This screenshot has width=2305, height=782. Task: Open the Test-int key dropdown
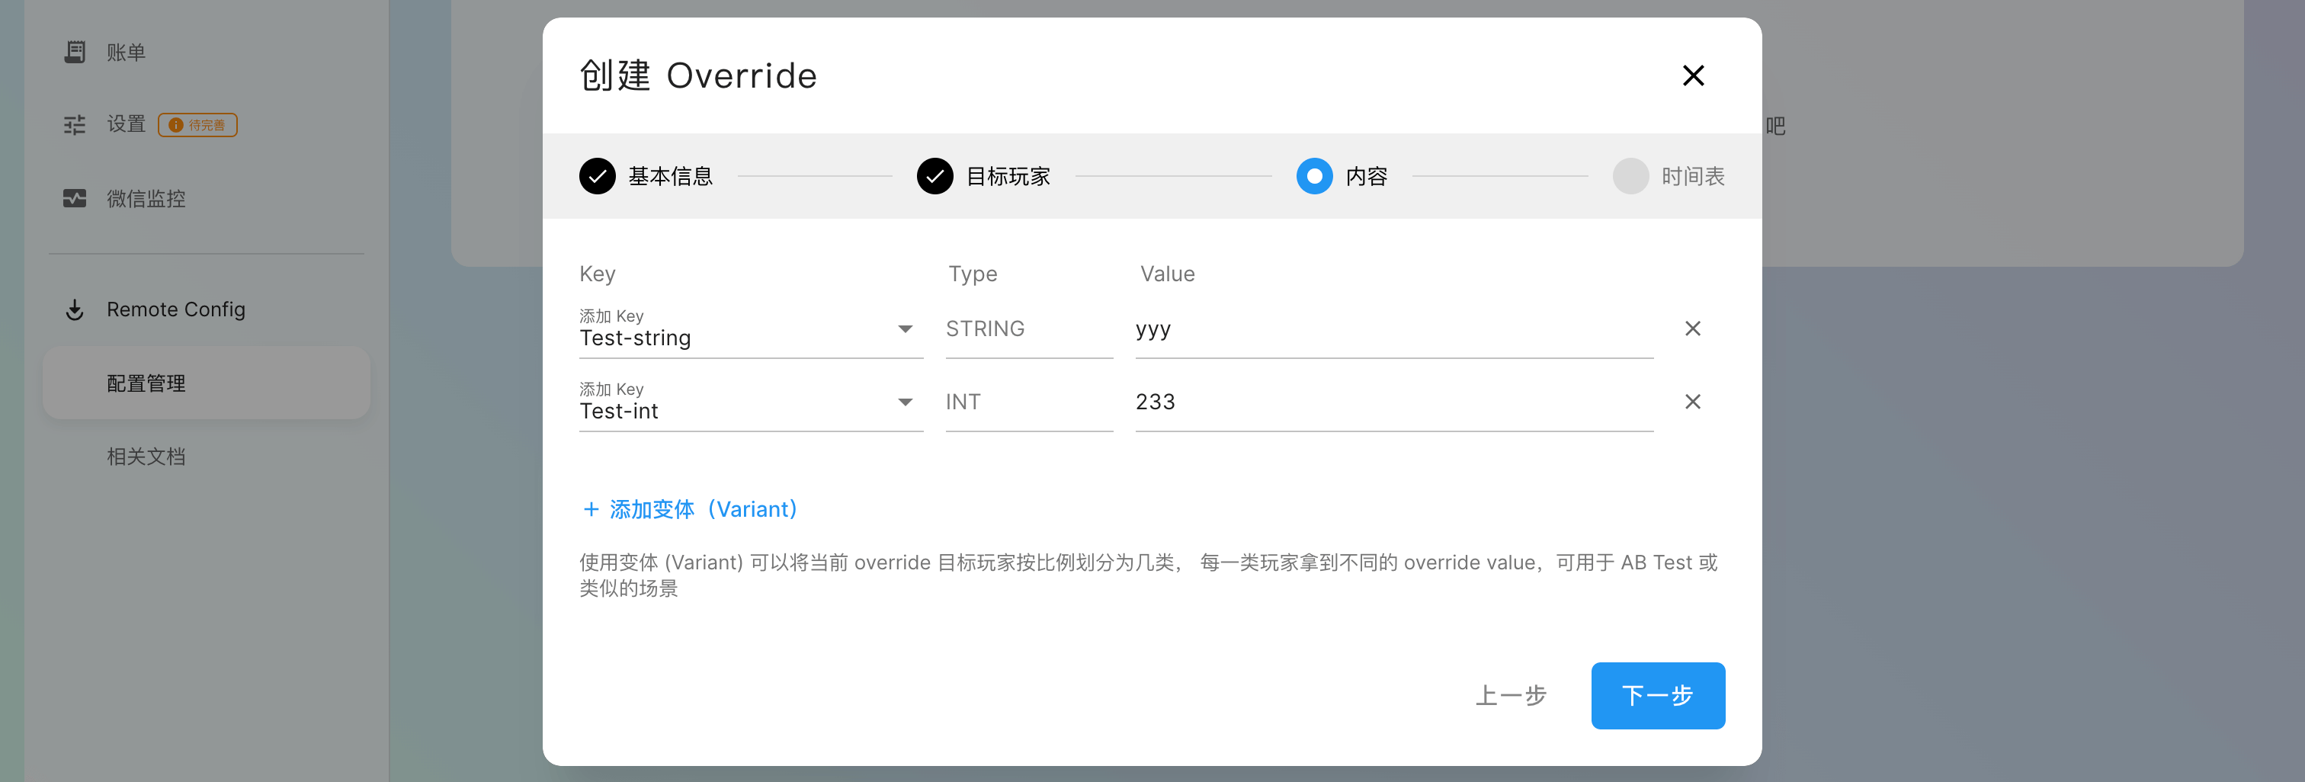click(x=905, y=402)
